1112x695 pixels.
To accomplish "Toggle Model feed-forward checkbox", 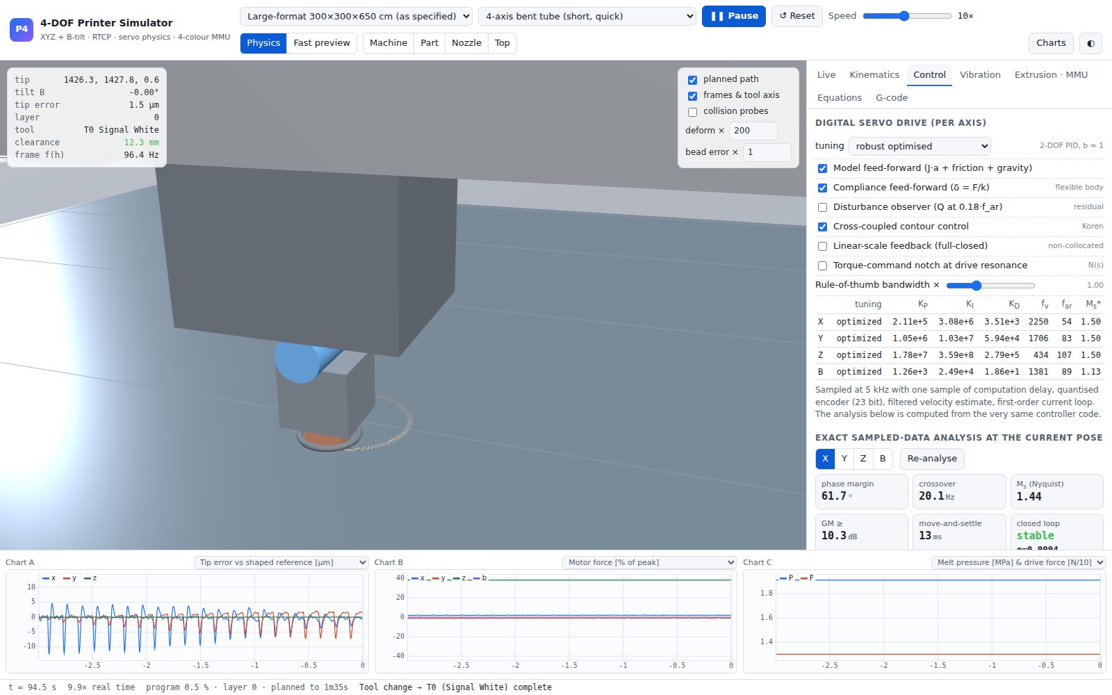I will click(x=822, y=168).
